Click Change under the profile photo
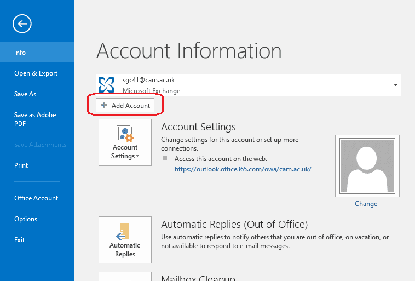The height and width of the screenshot is (281, 415). pos(366,204)
